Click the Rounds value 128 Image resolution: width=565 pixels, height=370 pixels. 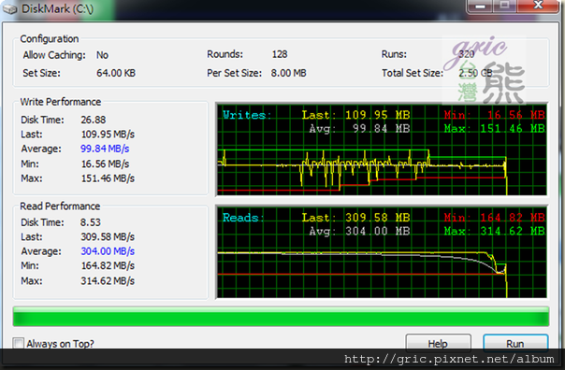click(280, 54)
